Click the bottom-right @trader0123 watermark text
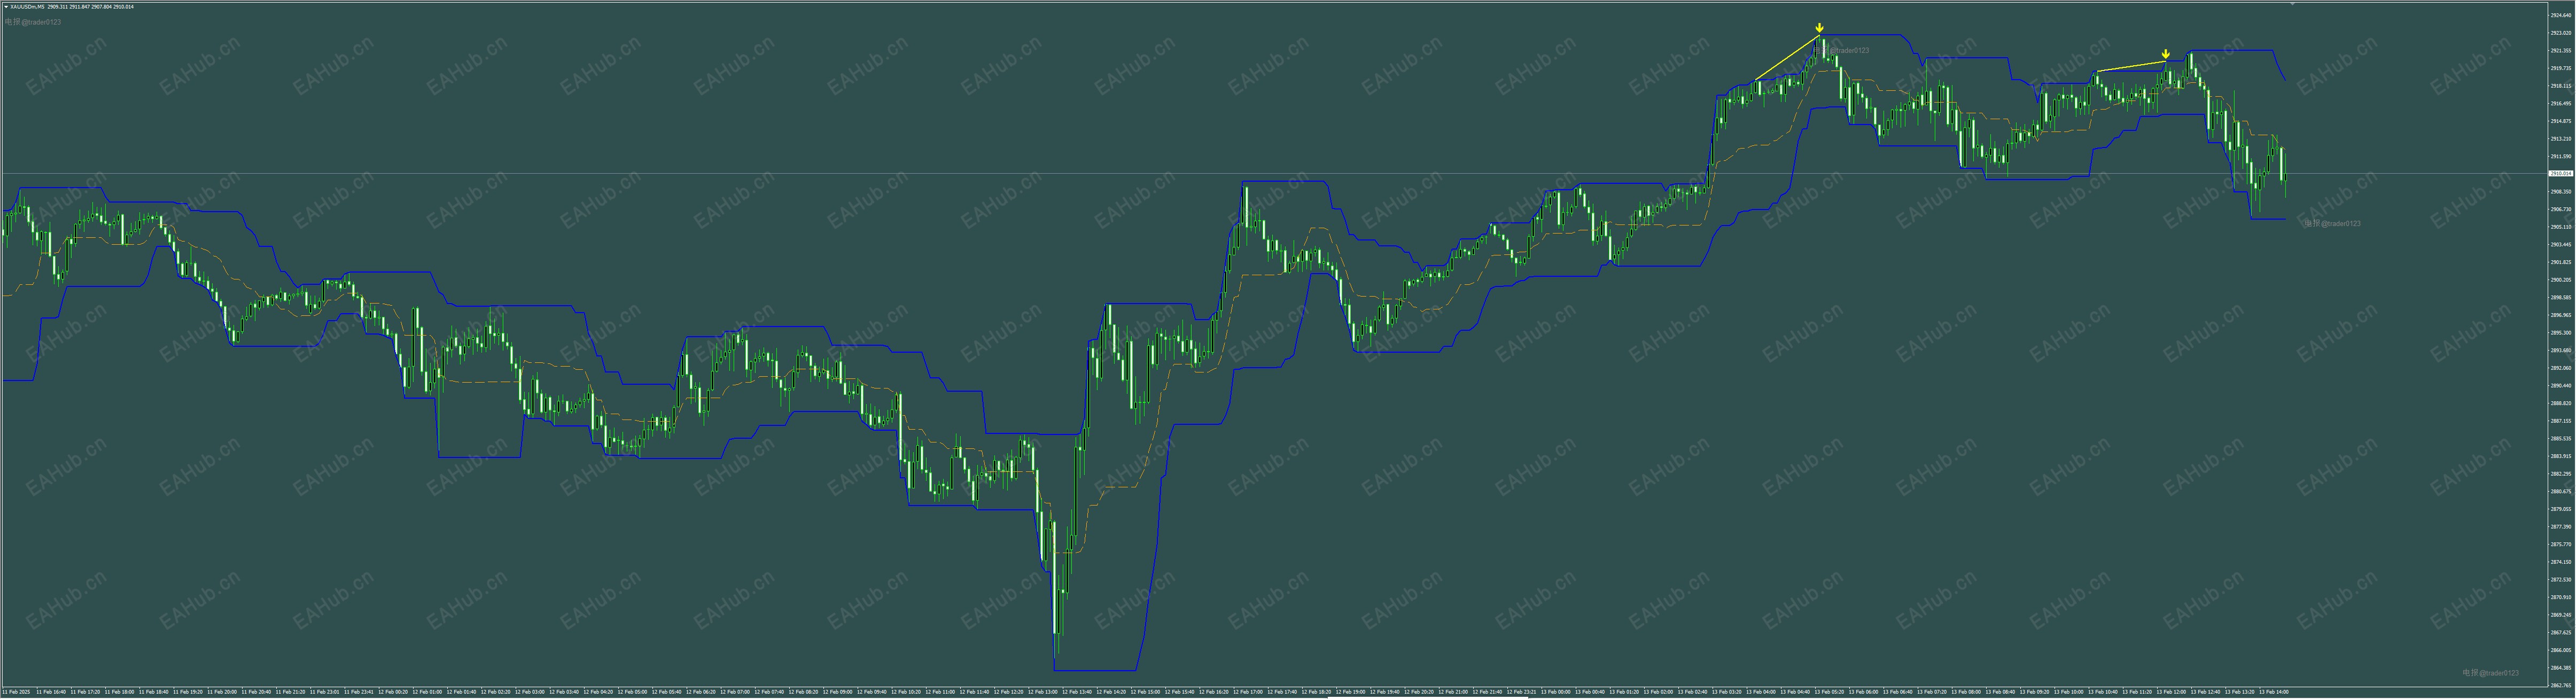This screenshot has height=699, width=2576. click(2490, 673)
